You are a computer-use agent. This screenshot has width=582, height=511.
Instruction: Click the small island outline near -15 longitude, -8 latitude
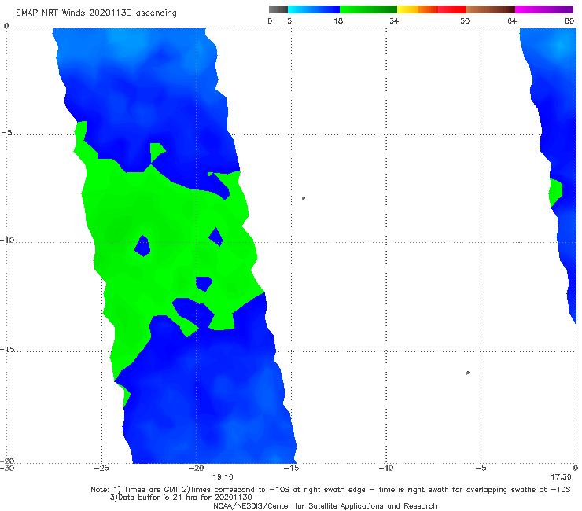(x=304, y=198)
